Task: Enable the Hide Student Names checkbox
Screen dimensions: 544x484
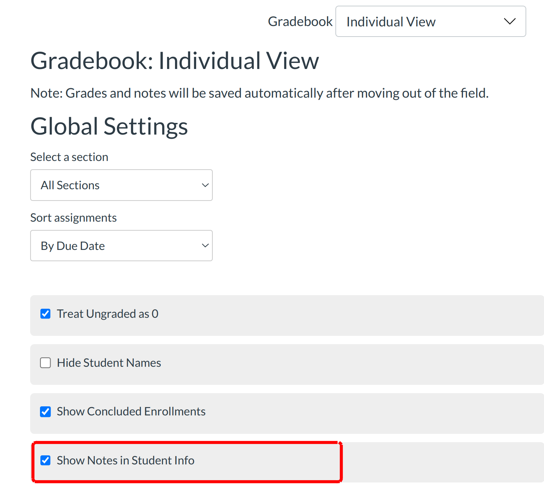Action: click(46, 363)
